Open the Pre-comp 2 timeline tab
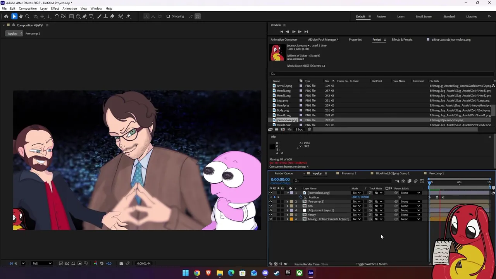 coord(349,173)
